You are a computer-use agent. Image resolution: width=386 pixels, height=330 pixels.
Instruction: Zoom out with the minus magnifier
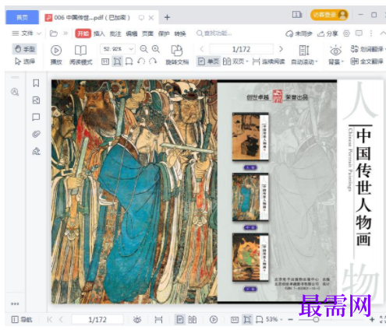click(x=143, y=49)
